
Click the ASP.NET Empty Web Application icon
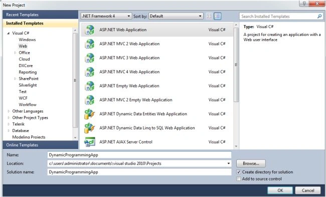(90, 86)
